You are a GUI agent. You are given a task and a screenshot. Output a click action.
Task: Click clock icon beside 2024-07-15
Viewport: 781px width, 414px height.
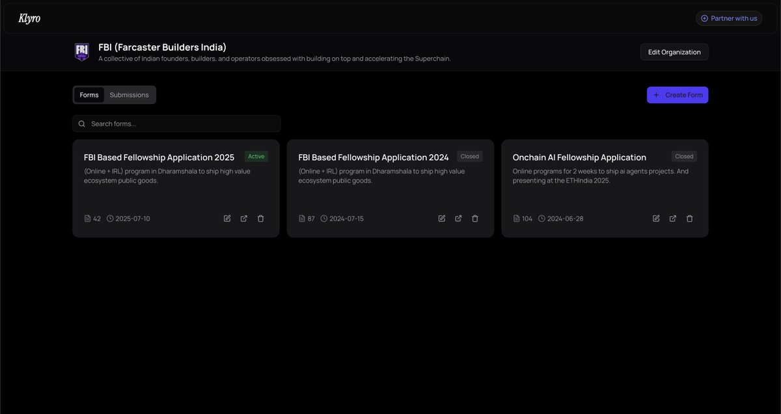(x=324, y=218)
